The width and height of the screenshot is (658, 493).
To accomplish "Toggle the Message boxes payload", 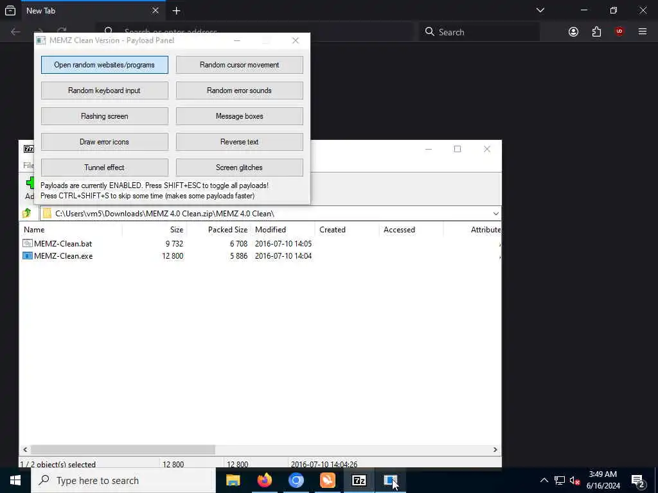I will click(239, 116).
